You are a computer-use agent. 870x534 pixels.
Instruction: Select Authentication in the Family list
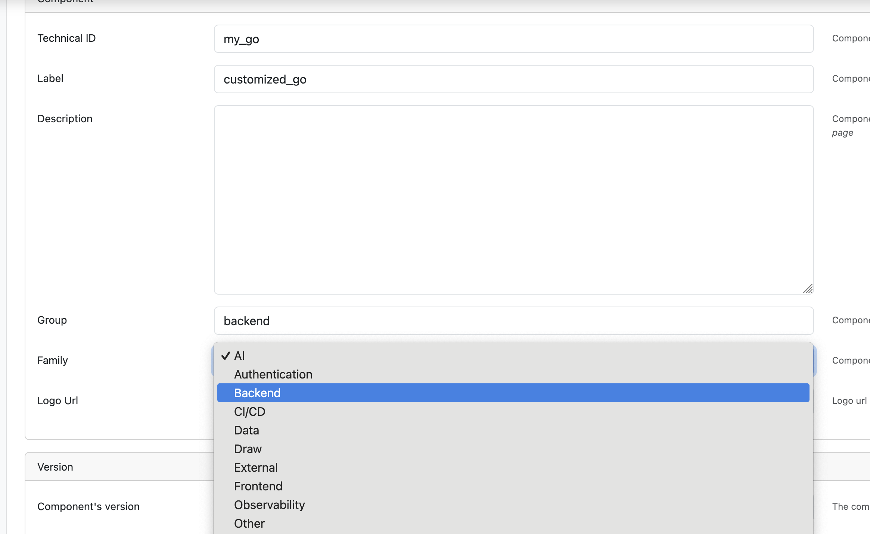click(x=273, y=374)
